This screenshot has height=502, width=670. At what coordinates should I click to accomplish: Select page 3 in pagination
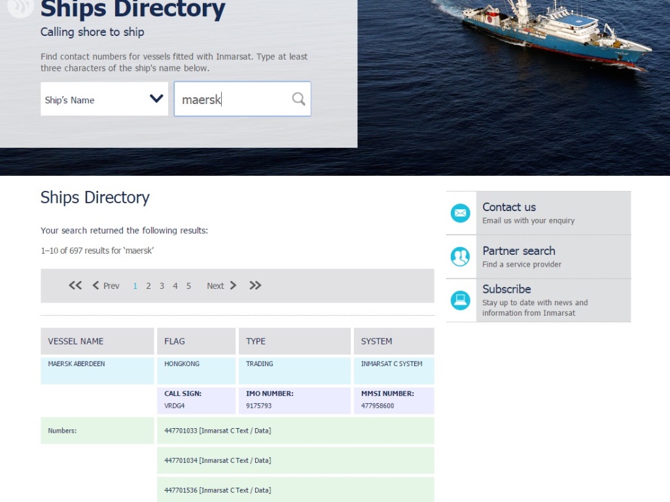pyautogui.click(x=162, y=286)
